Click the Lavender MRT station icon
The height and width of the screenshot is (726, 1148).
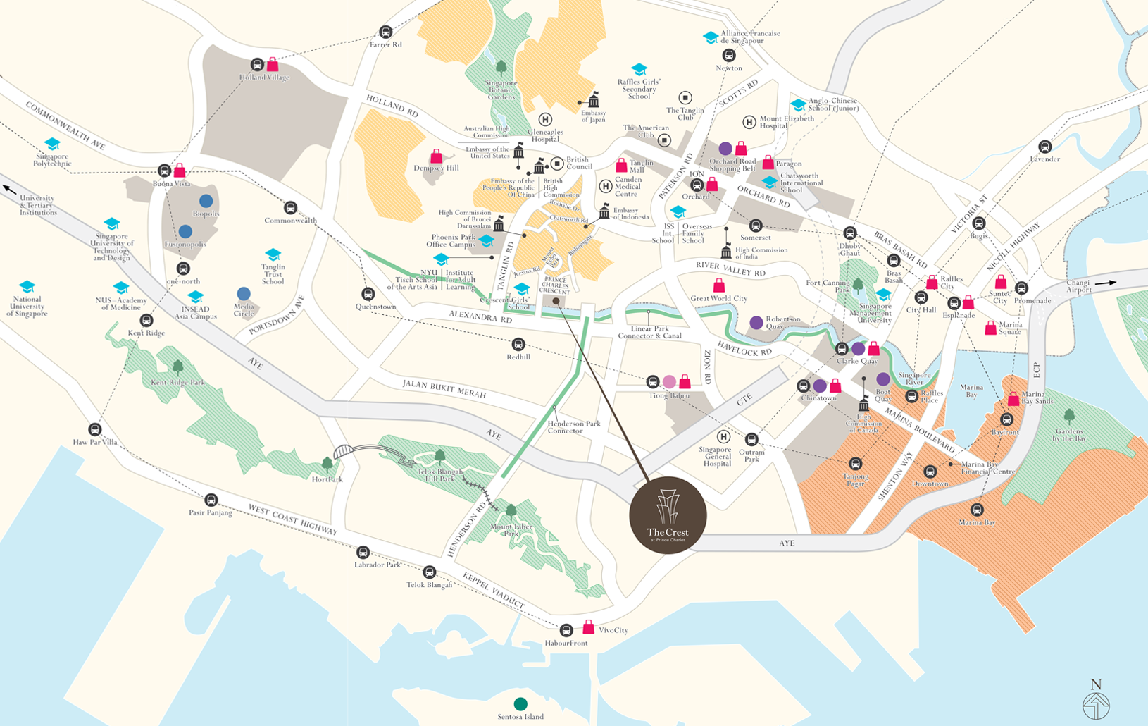[1045, 147]
